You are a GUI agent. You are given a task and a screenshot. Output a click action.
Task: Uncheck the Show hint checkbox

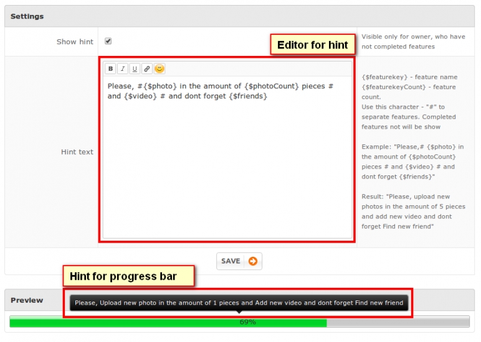click(108, 41)
